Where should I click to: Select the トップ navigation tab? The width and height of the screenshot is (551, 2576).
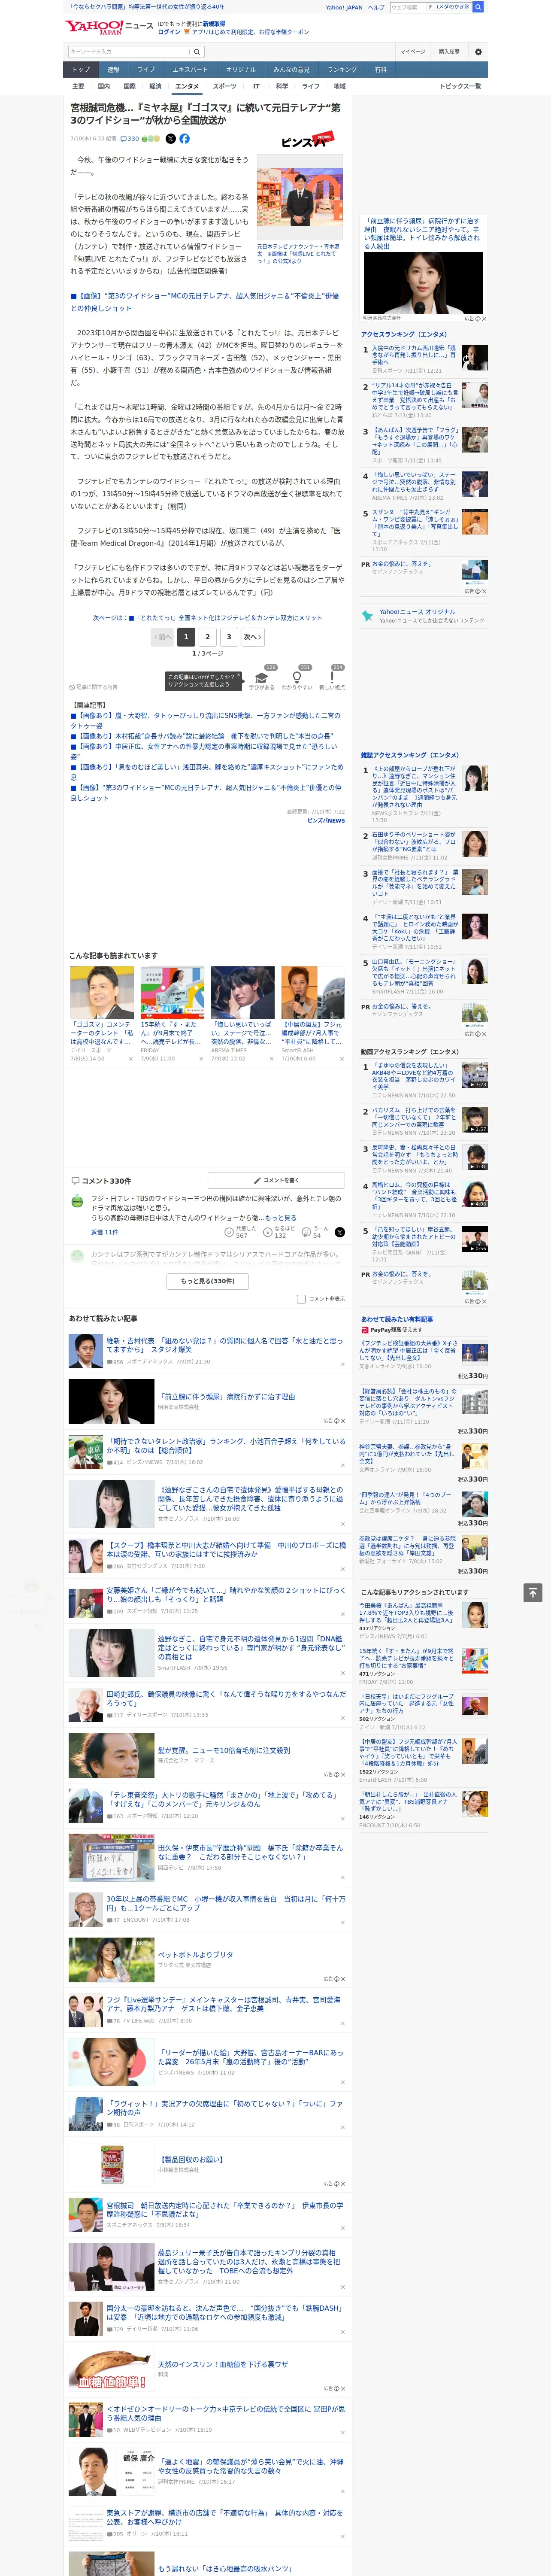coord(81,70)
